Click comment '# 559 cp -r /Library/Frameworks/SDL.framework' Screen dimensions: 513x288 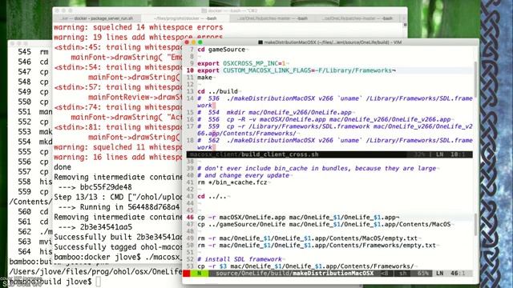[x=335, y=130]
